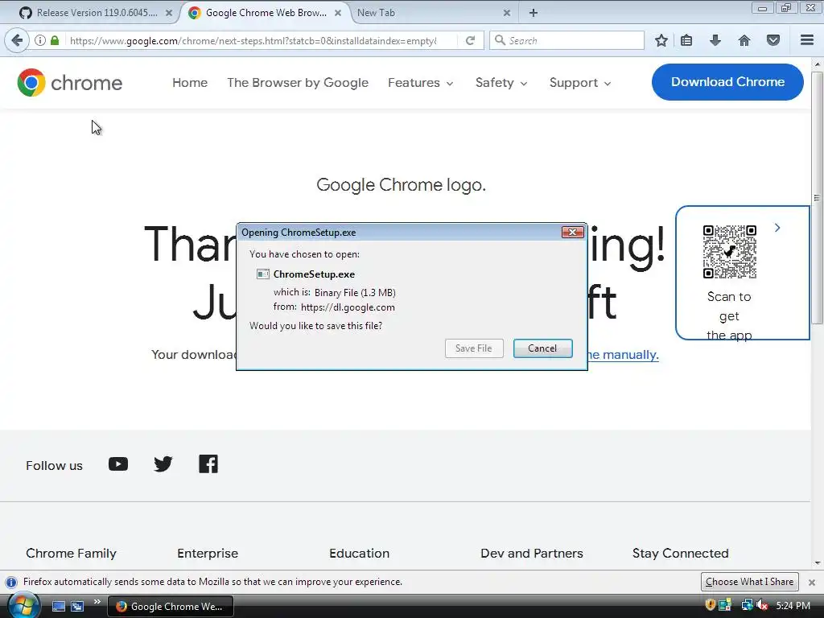
Task: Open Chrome's YouTube channel icon
Action: click(118, 464)
